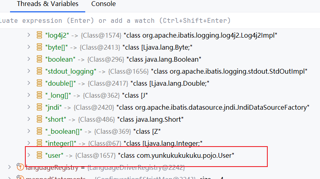Viewport: 320px width, 179px height.
Task: Expand the "log4j2" map entry
Action: (29, 35)
